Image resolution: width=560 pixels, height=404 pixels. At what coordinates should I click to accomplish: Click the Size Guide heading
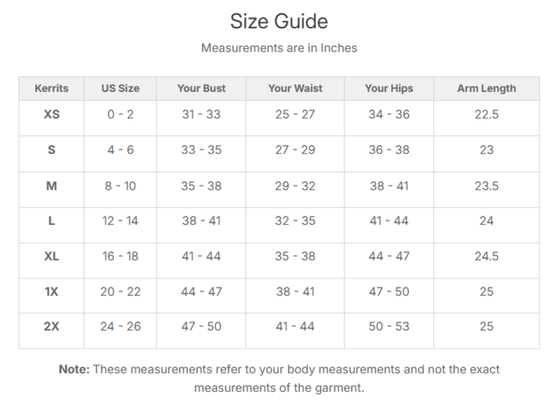pos(279,21)
